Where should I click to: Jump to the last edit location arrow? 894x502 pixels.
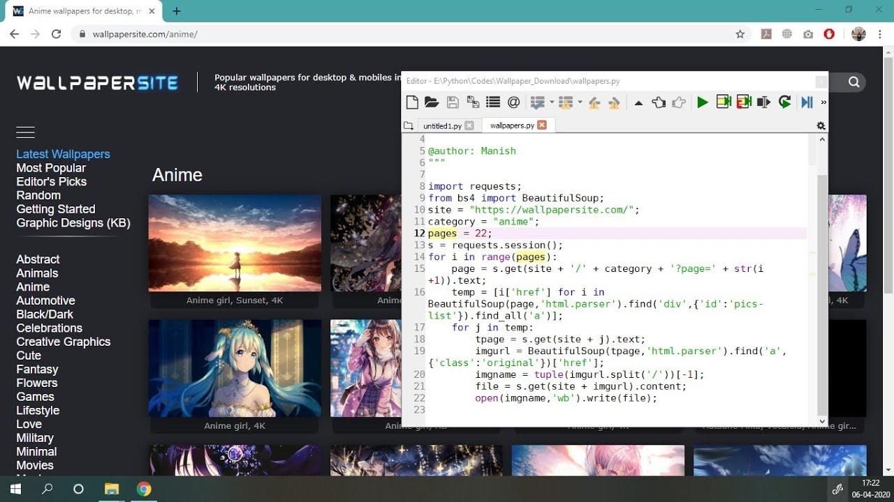(638, 103)
